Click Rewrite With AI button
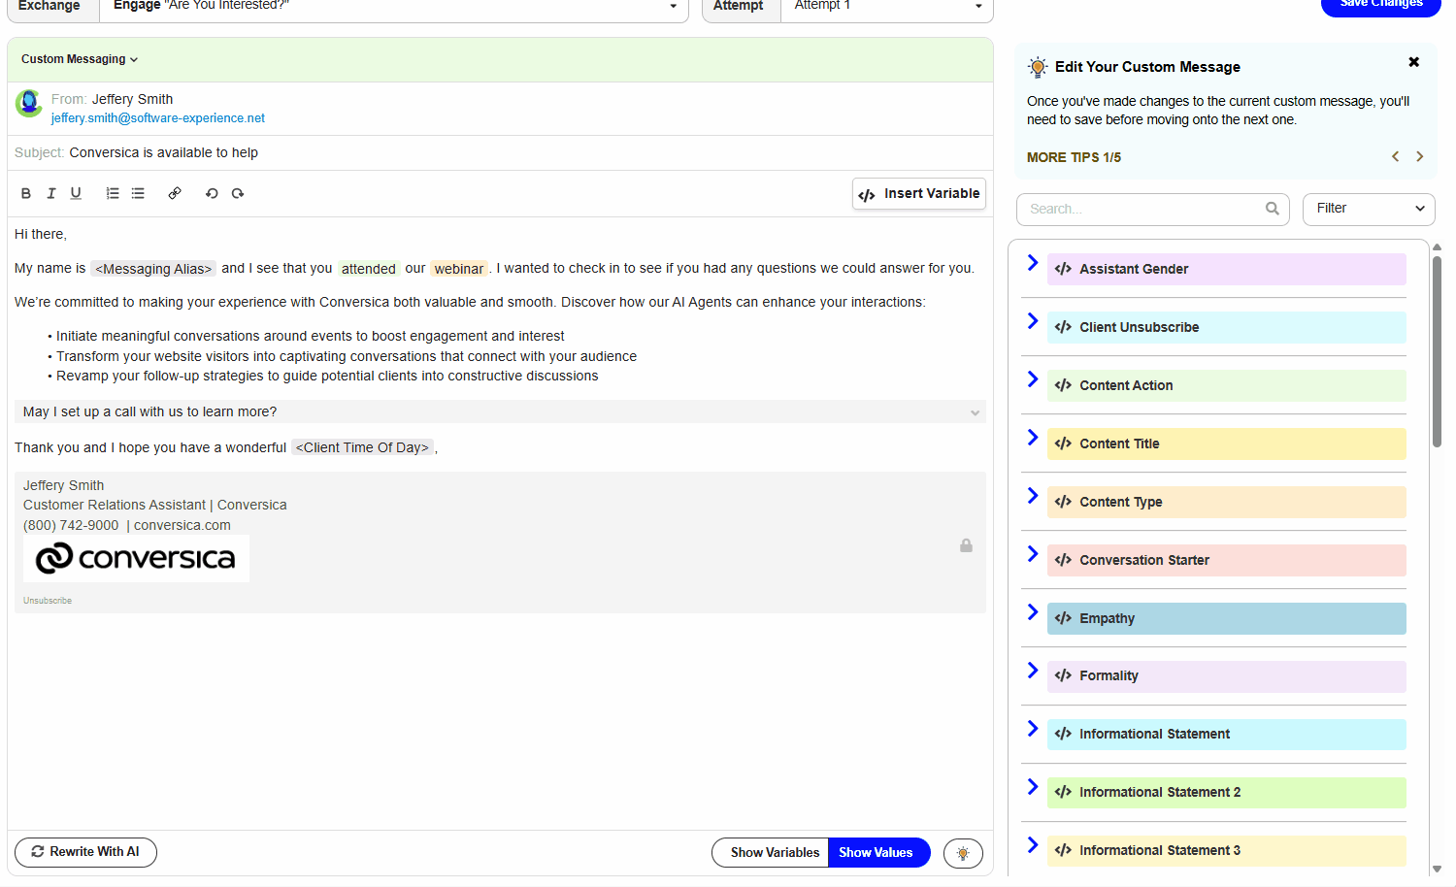The image size is (1456, 887). [x=85, y=852]
